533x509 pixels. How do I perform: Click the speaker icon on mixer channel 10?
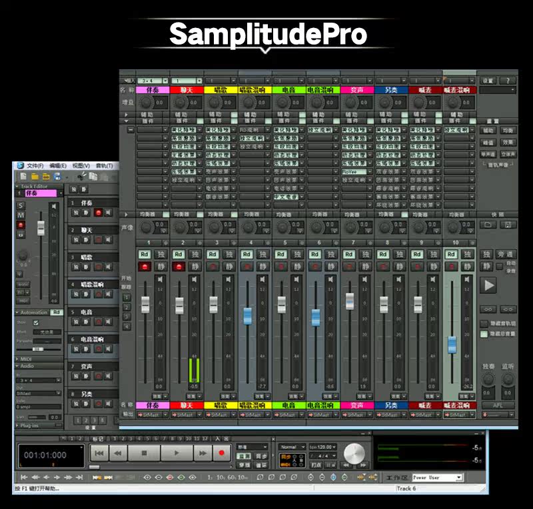pyautogui.click(x=467, y=280)
